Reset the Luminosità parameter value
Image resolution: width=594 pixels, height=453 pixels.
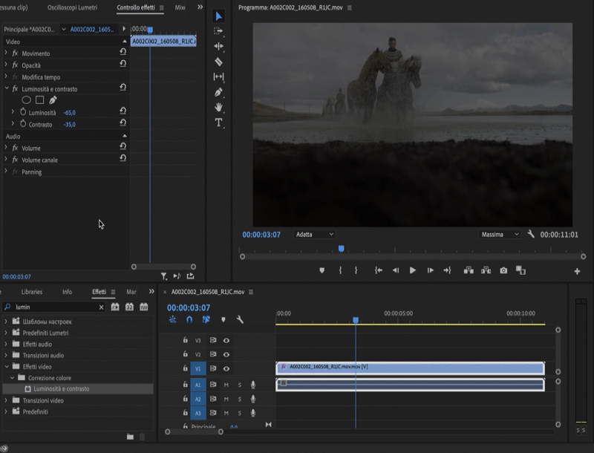[x=123, y=111]
